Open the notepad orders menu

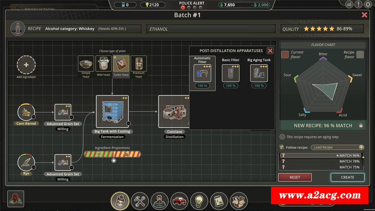pyautogui.click(x=219, y=201)
